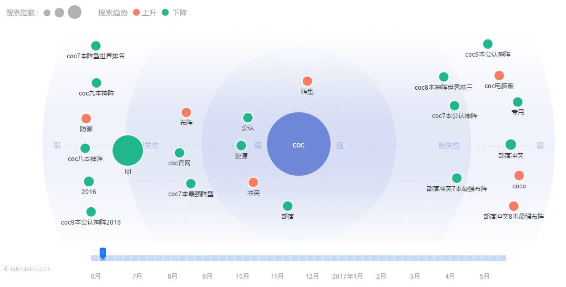This screenshot has height=287, width=566.
Task: Select 2017年1月 on the timeline axis
Action: click(x=347, y=277)
